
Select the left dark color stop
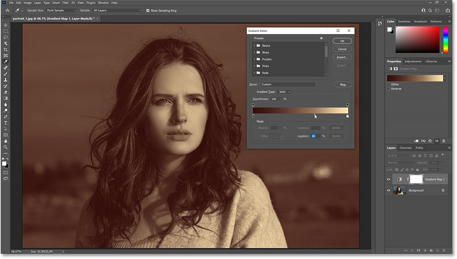click(253, 116)
